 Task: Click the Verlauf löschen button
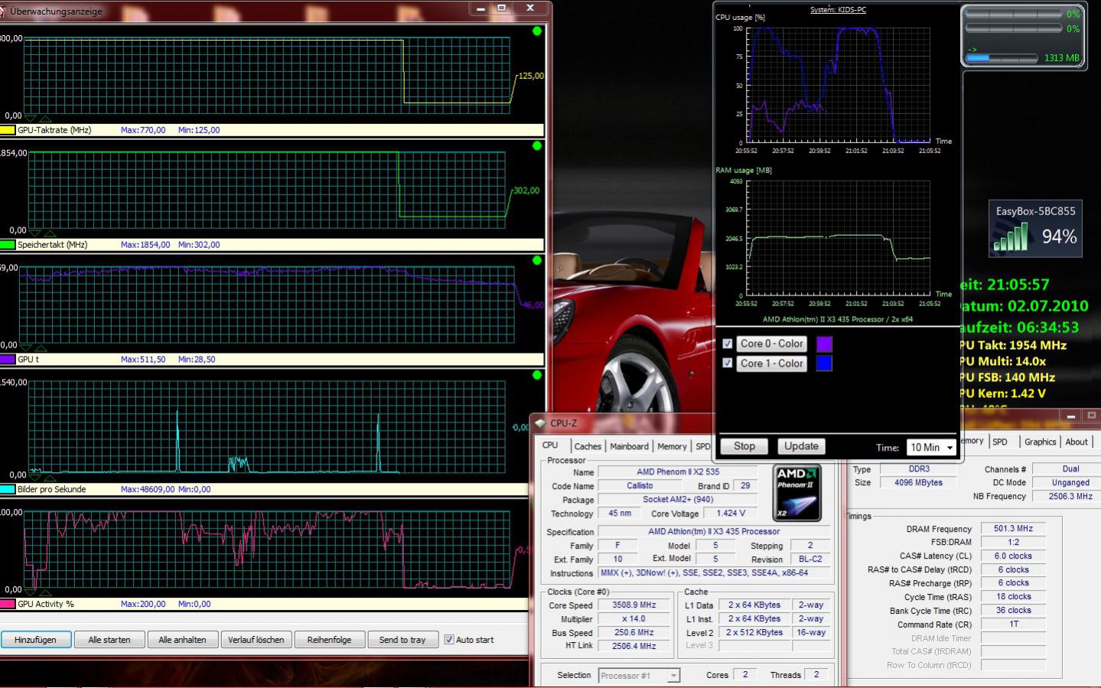tap(256, 640)
